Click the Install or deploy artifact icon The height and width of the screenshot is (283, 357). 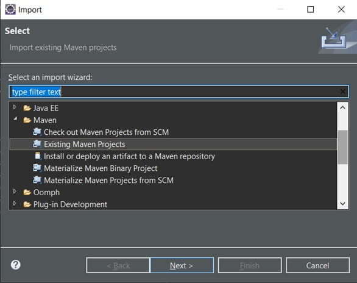pos(38,156)
